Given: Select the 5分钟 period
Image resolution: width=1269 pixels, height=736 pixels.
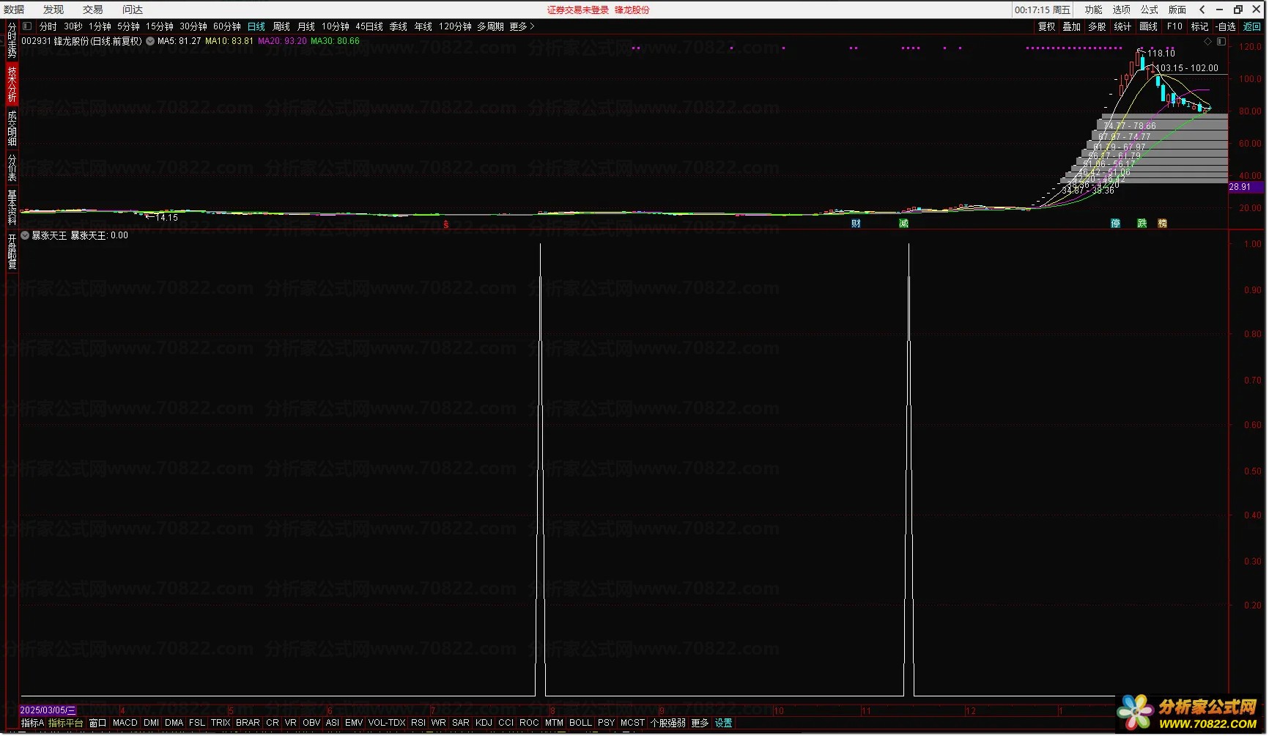Looking at the screenshot, I should [x=128, y=26].
